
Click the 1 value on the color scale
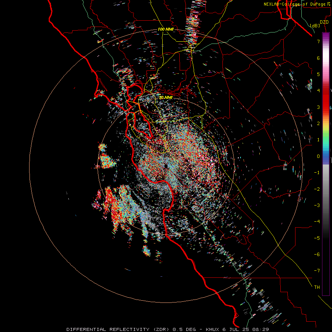[x=318, y=140]
